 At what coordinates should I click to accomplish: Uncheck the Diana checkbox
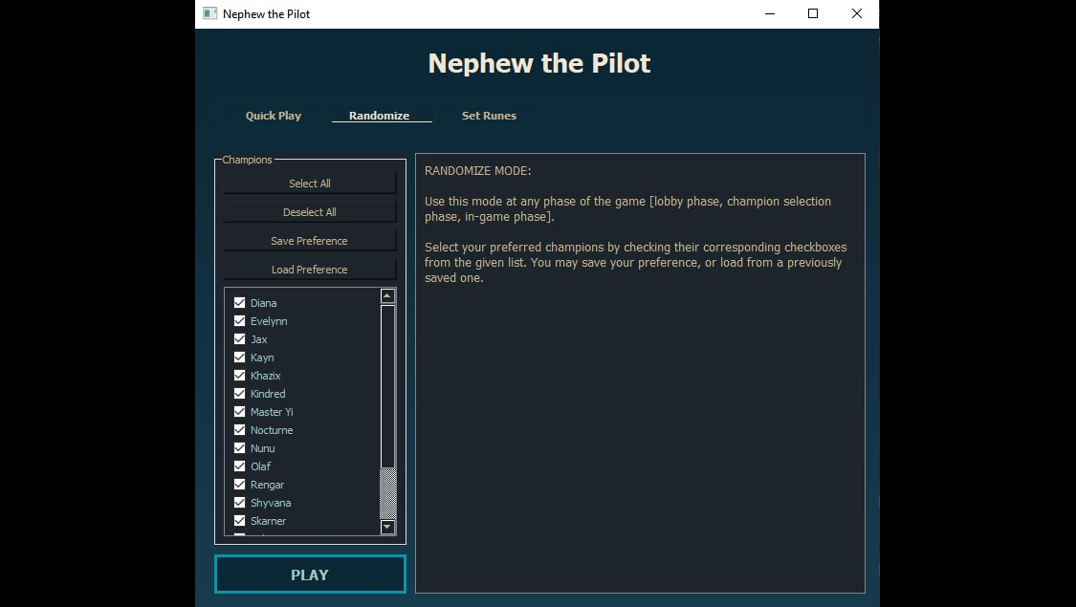coord(239,302)
